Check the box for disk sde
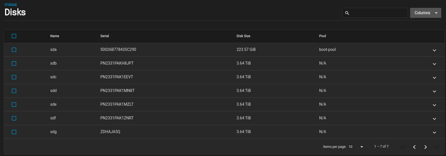The image size is (446, 156). (14, 105)
